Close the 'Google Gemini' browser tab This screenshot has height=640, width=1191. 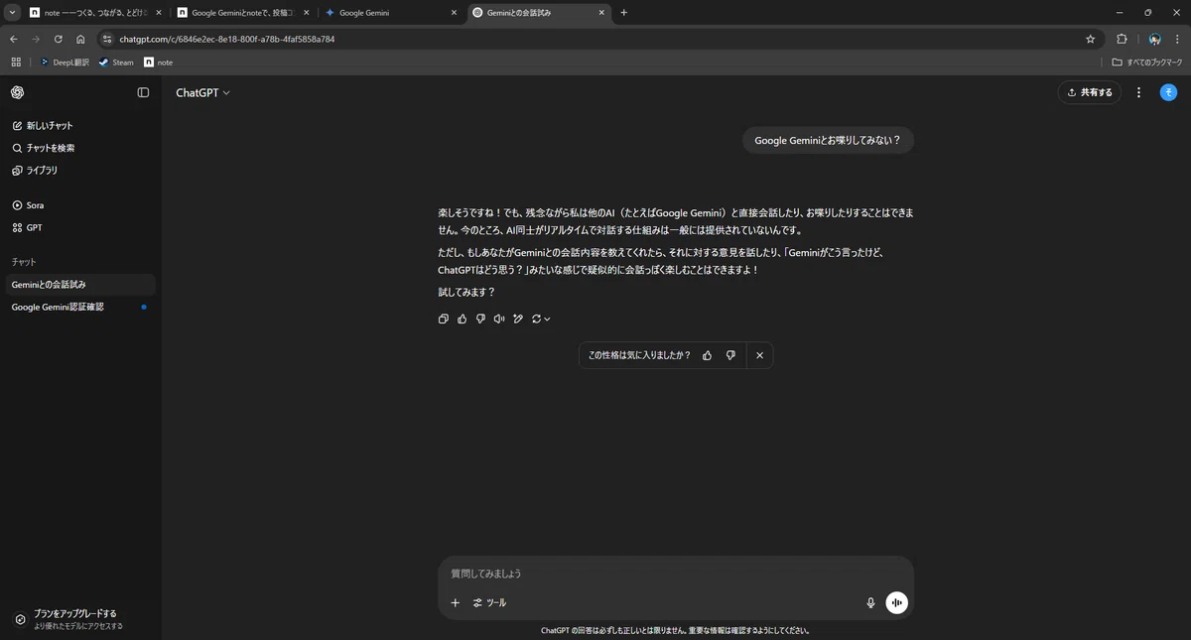(454, 13)
